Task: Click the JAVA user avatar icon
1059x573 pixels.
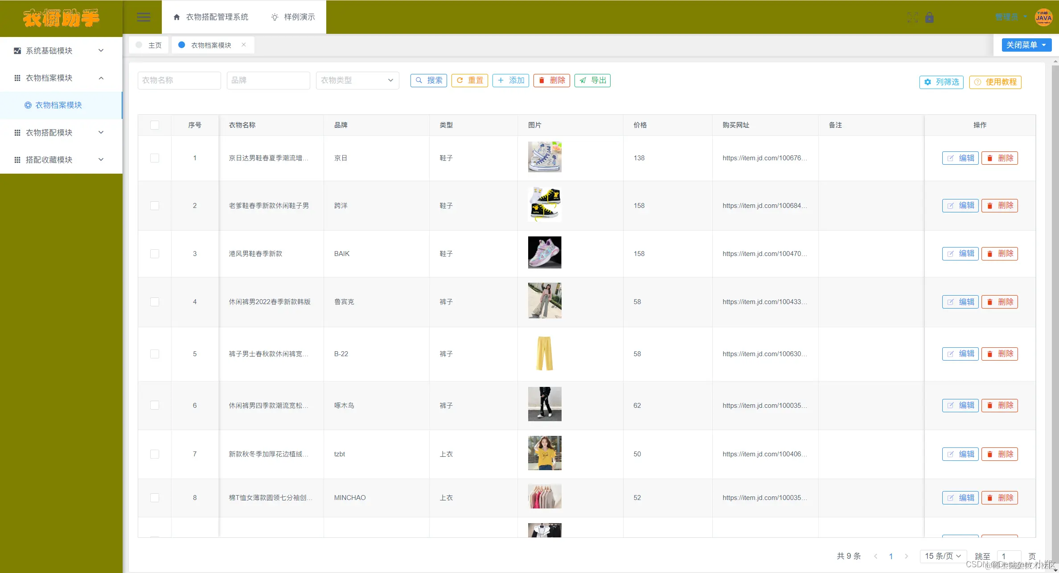Action: click(x=1043, y=17)
